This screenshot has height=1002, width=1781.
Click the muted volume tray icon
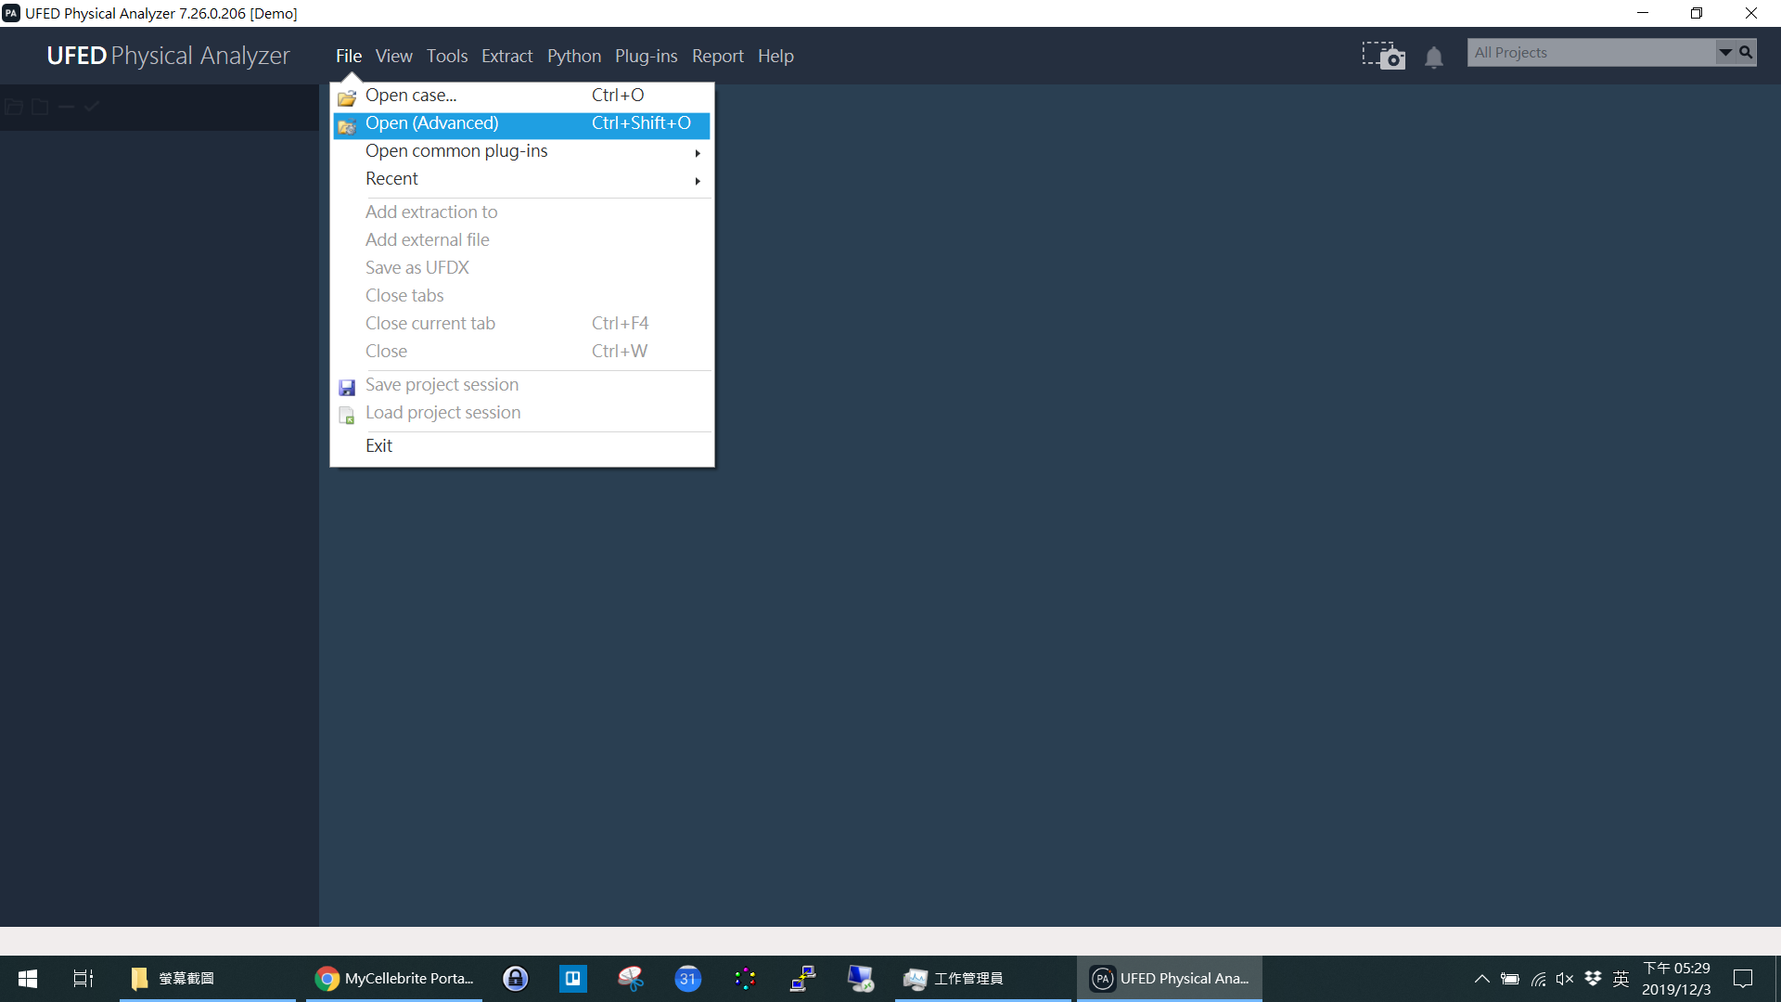pos(1565,979)
